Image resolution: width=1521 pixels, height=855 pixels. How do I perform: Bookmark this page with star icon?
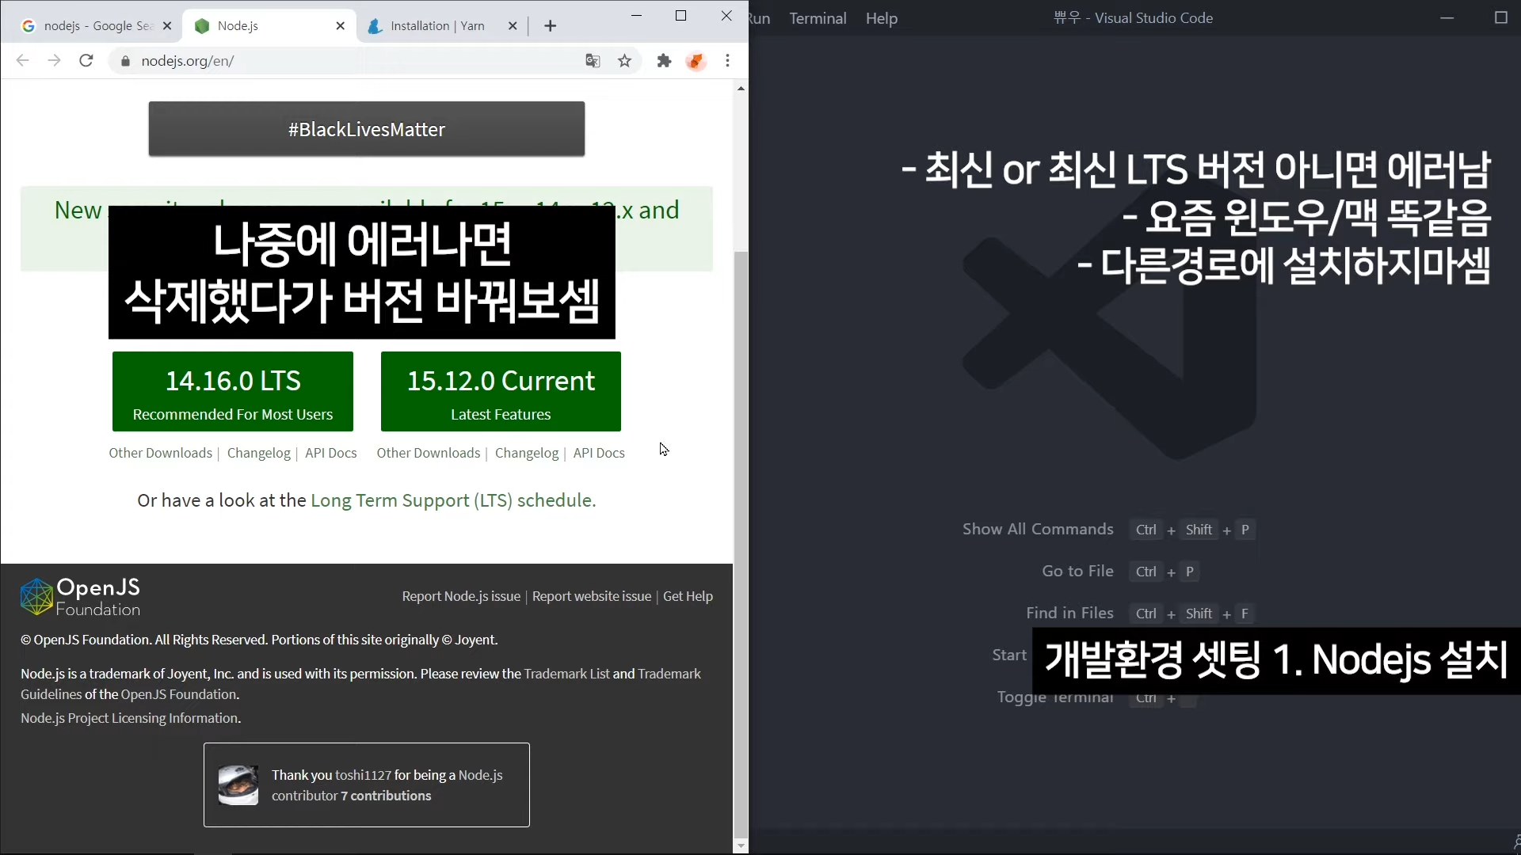pyautogui.click(x=625, y=61)
